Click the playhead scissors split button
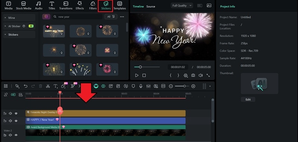298x142 pixels. pos(60,110)
